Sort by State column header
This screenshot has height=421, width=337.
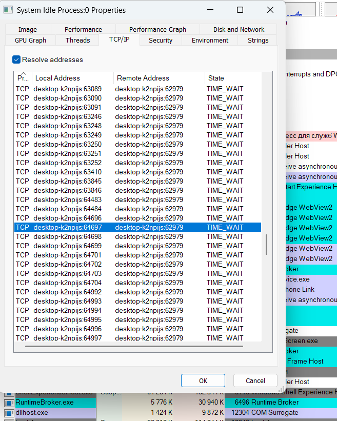(233, 78)
